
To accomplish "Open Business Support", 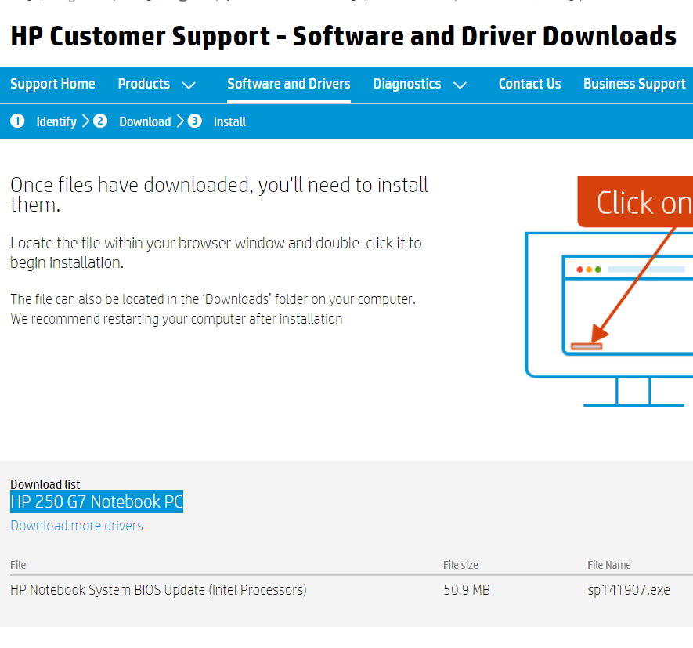I will (x=634, y=84).
